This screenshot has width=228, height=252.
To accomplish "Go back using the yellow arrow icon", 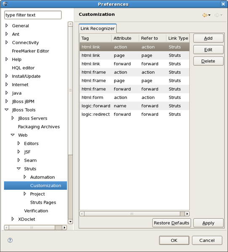I will coord(204,15).
